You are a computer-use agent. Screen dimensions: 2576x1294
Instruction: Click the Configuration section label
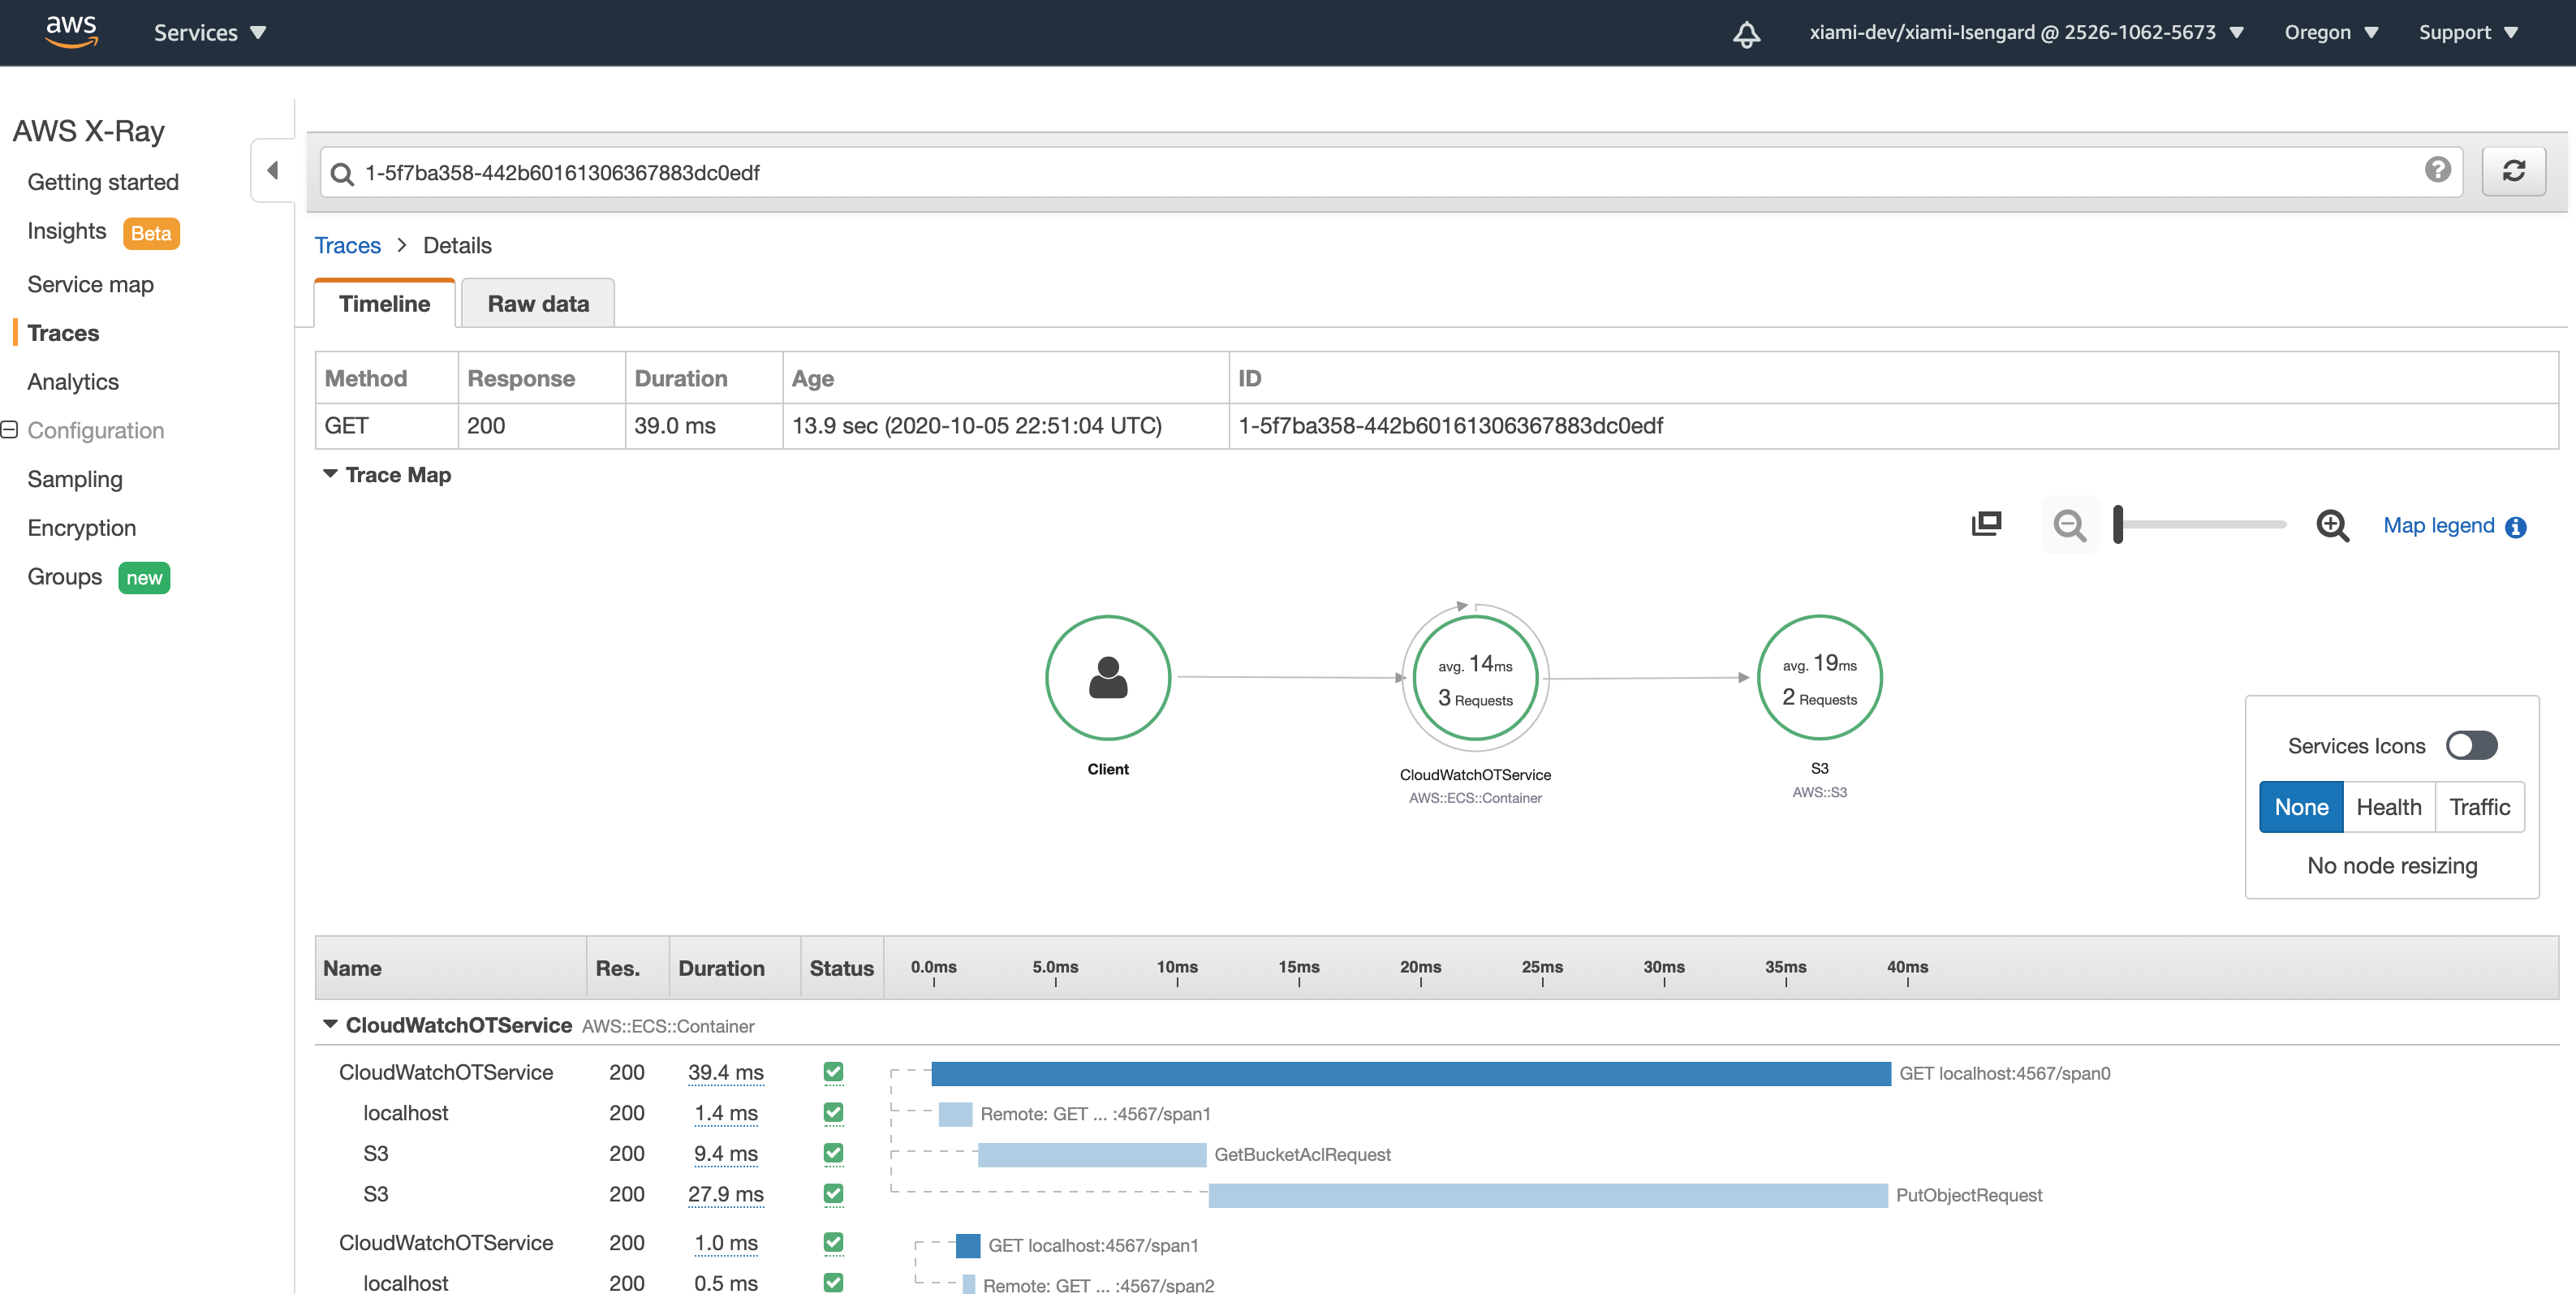click(x=95, y=430)
